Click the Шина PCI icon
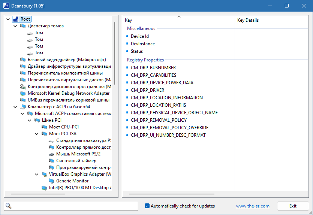Viewport: 313px width, 215px height. click(37, 120)
